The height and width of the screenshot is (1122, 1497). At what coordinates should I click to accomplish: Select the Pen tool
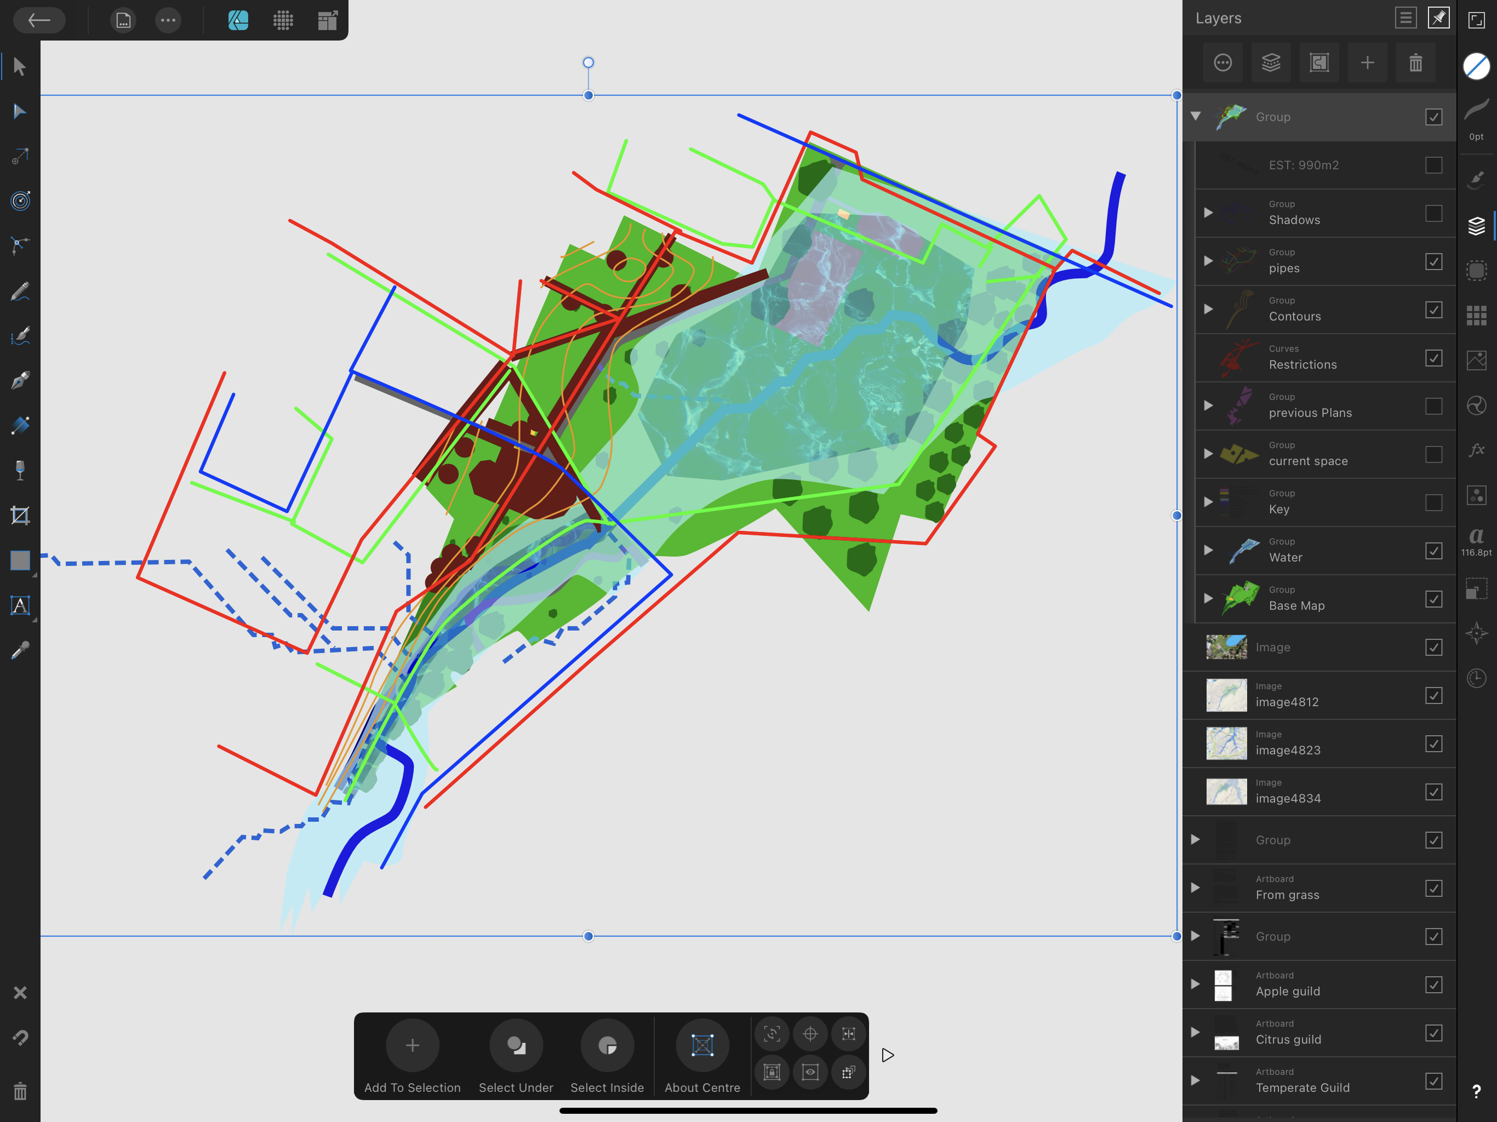coord(20,380)
